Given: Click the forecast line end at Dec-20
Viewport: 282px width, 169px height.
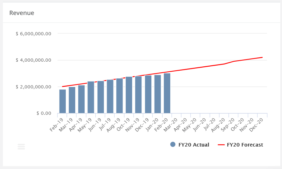Looking at the screenshot, I should 262,57.
